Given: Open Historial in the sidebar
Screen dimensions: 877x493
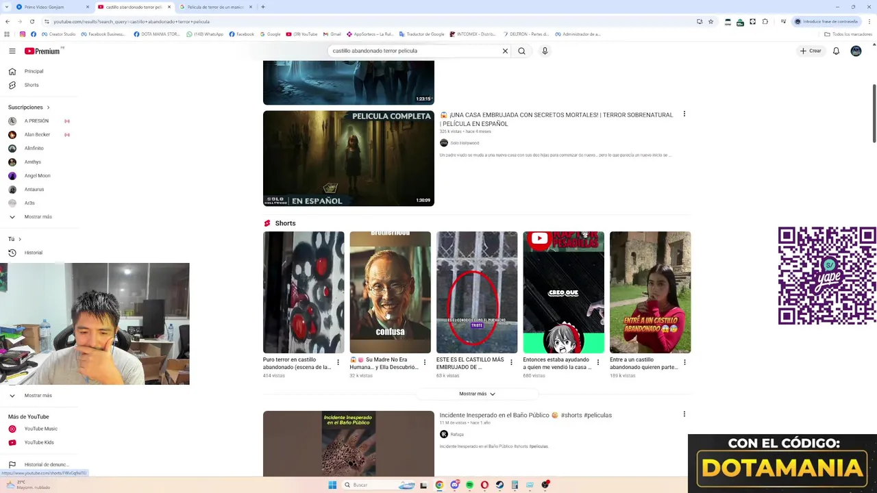Looking at the screenshot, I should (x=34, y=253).
